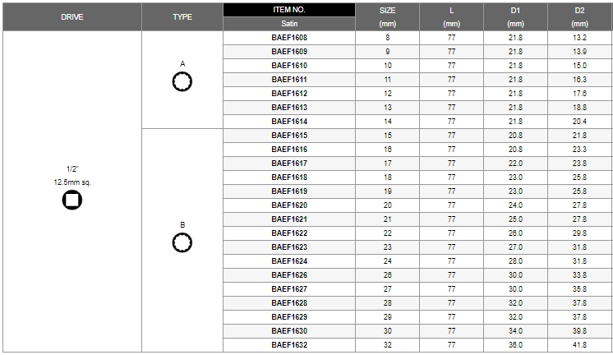Click item BAEF1619 in the table
The height and width of the screenshot is (355, 613).
(289, 191)
